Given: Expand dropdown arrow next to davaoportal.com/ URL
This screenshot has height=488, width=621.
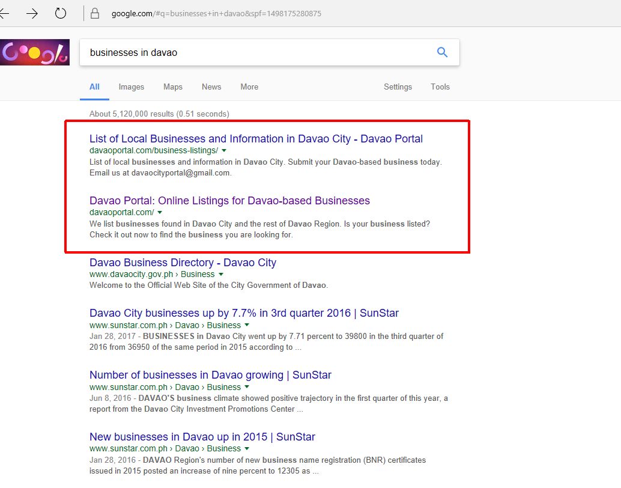Looking at the screenshot, I should pyautogui.click(x=160, y=213).
